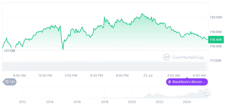The height and width of the screenshot is (105, 227).
Task: Click the CoinMarketCap logo watermark
Action: coord(183,57)
